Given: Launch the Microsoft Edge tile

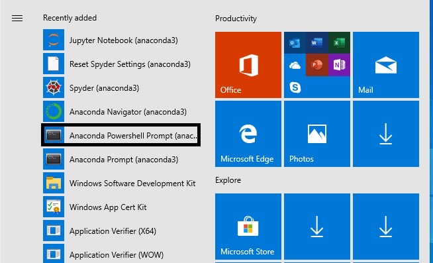Looking at the screenshot, I should (x=248, y=134).
